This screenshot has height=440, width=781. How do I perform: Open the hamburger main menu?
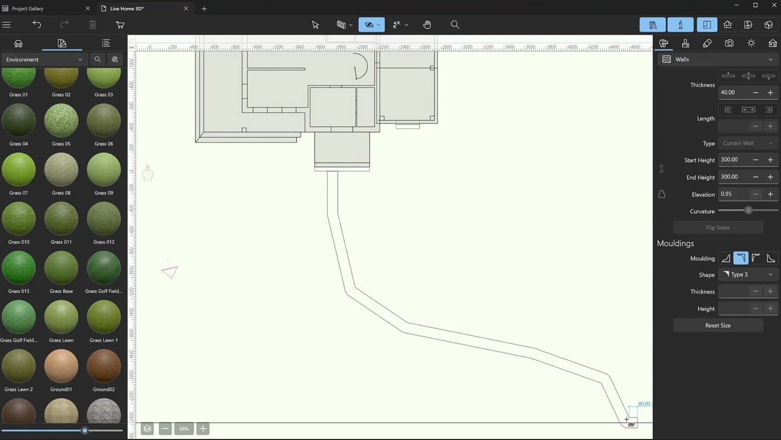click(7, 25)
